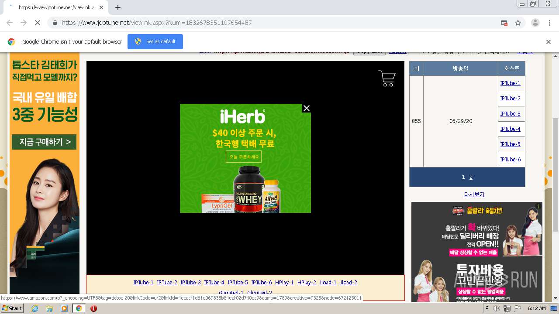559x314 pixels.
Task: Click IPTube-2 link below the video player
Action: [x=167, y=283]
